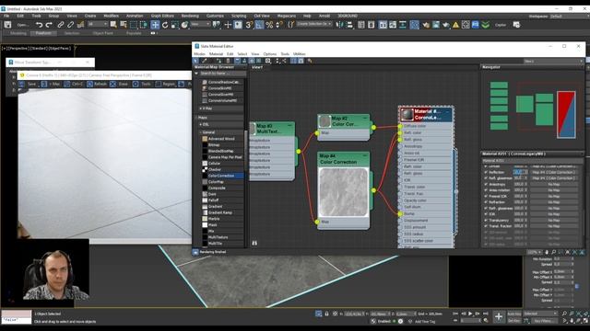Activate the Select and Move tool

click(155, 25)
